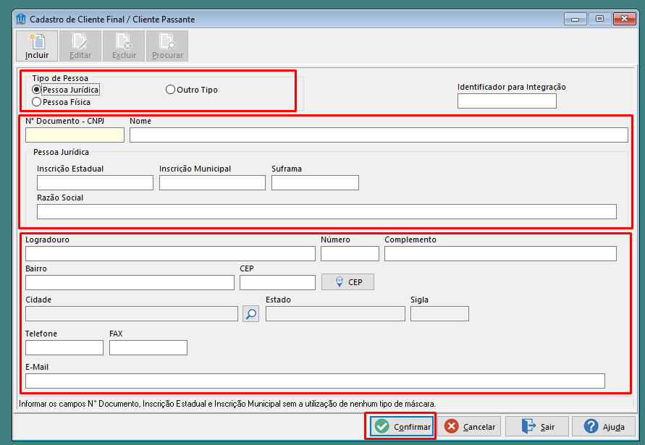Maximize the Cadastro de Cliente window

(599, 19)
